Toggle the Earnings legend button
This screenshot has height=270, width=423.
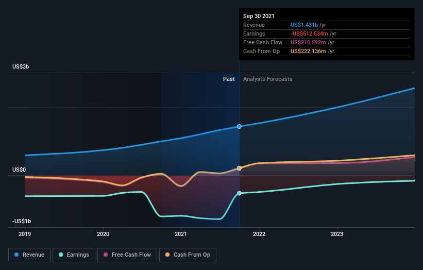74,255
